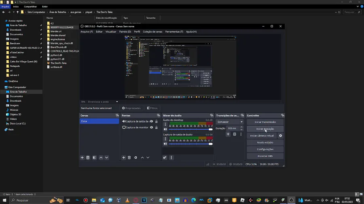Enable Modo estúdio
The width and height of the screenshot is (364, 204).
[265, 142]
